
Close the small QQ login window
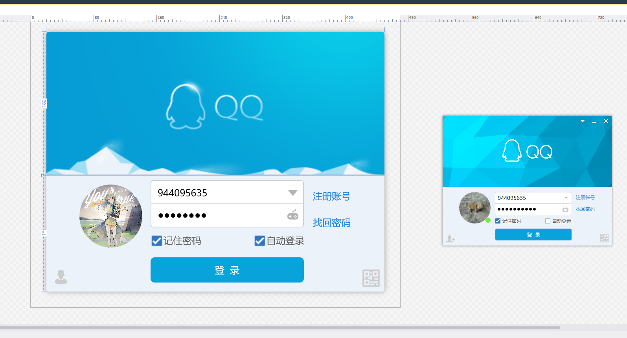click(606, 121)
